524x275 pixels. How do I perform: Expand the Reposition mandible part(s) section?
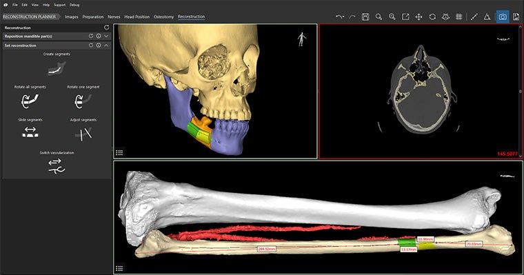point(106,36)
